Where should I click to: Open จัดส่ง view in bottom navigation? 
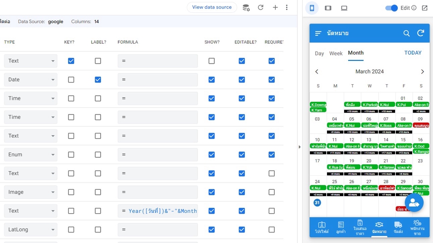pyautogui.click(x=398, y=228)
